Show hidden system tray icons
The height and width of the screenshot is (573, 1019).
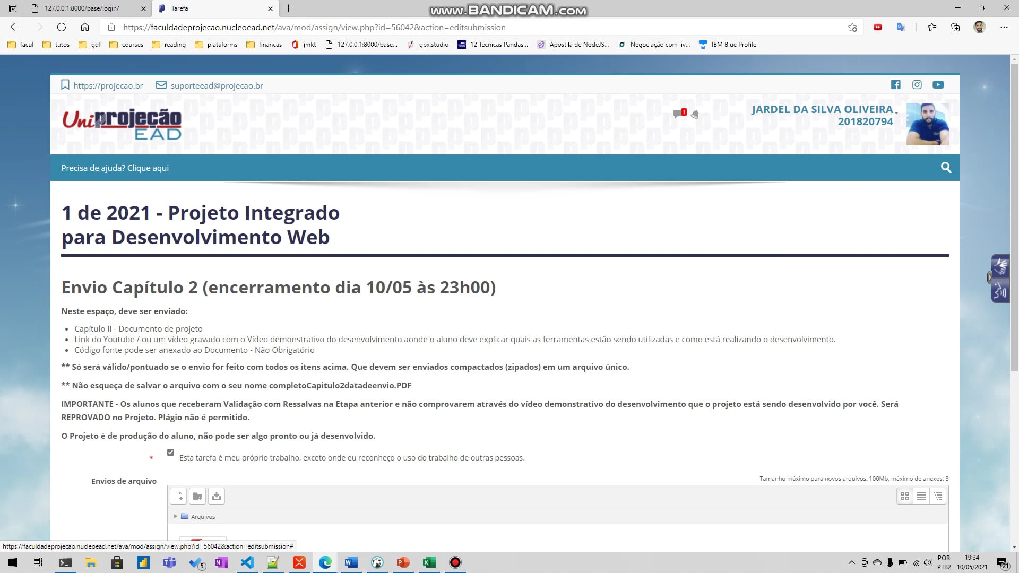852,562
